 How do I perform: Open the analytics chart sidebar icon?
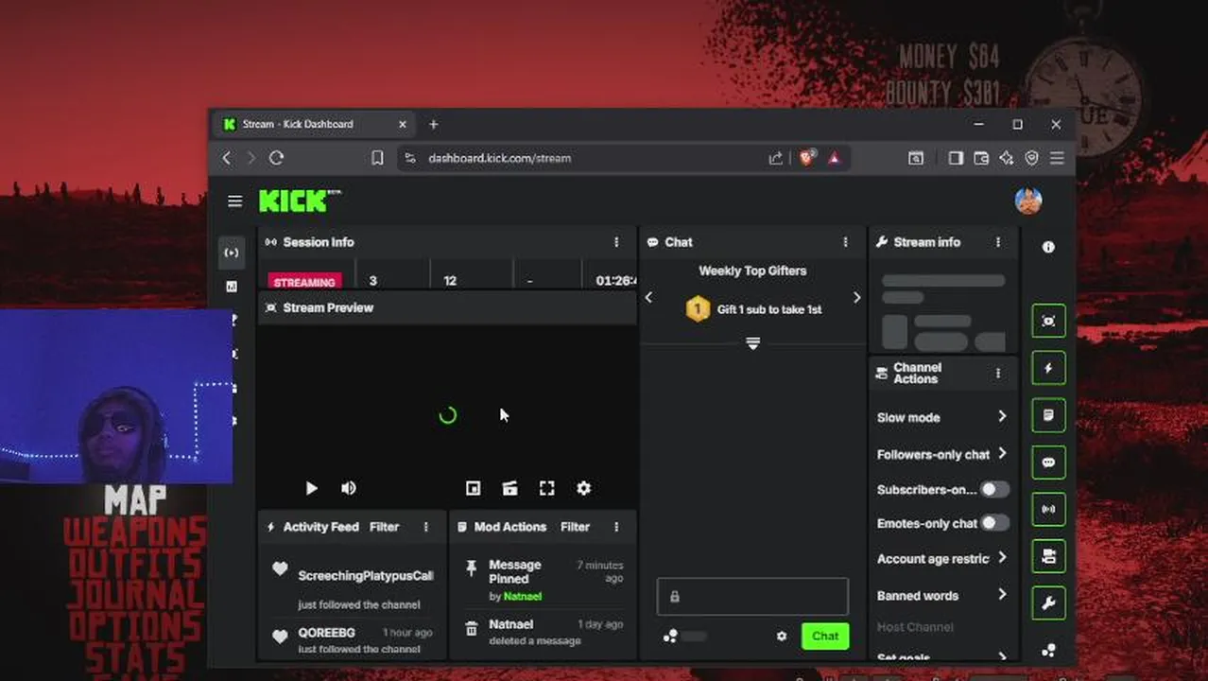(232, 287)
